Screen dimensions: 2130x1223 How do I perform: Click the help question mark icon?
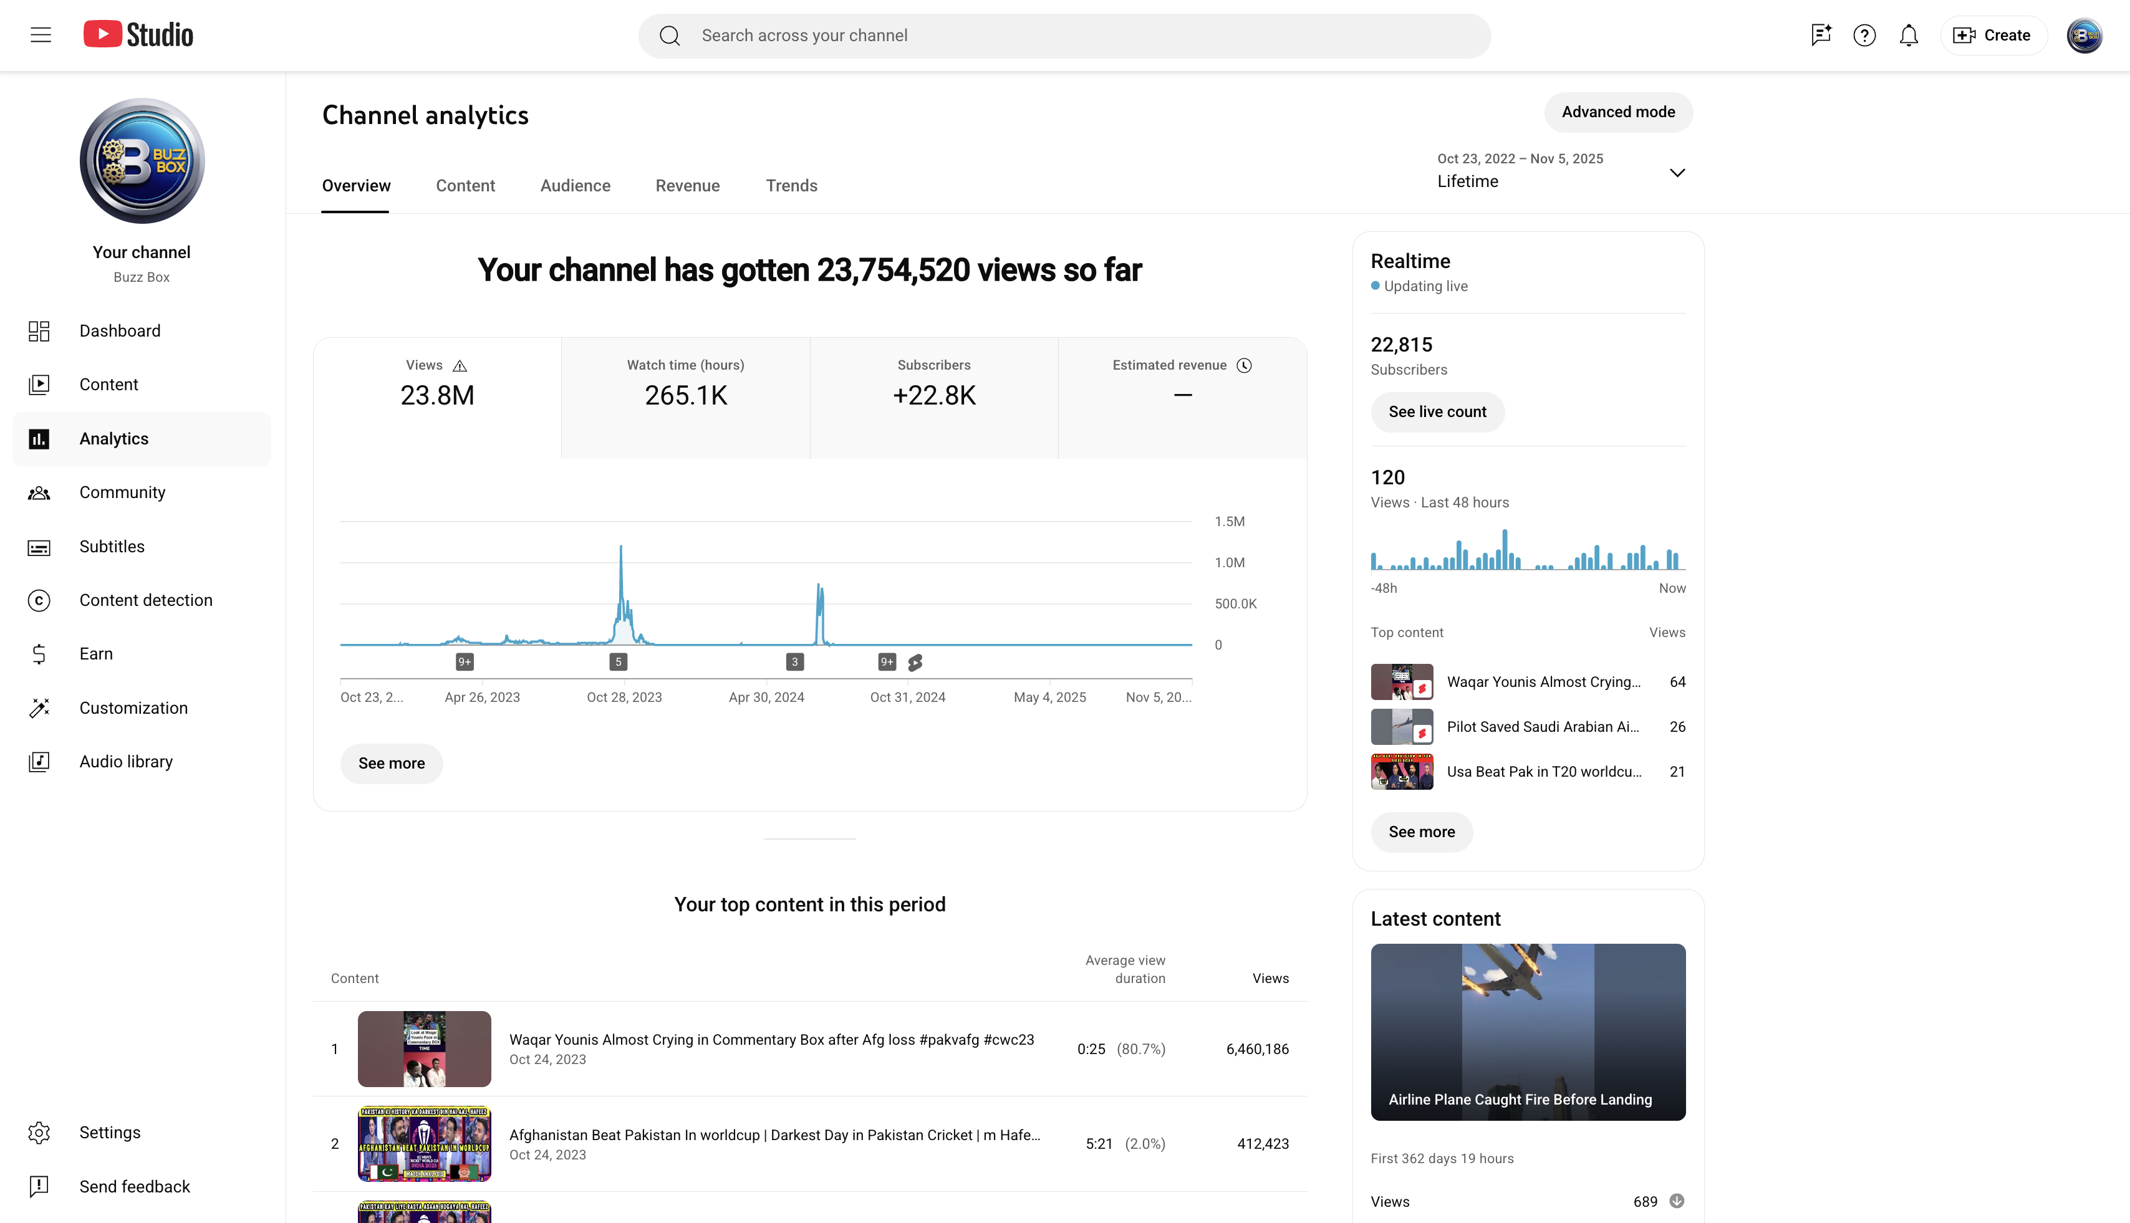1864,36
